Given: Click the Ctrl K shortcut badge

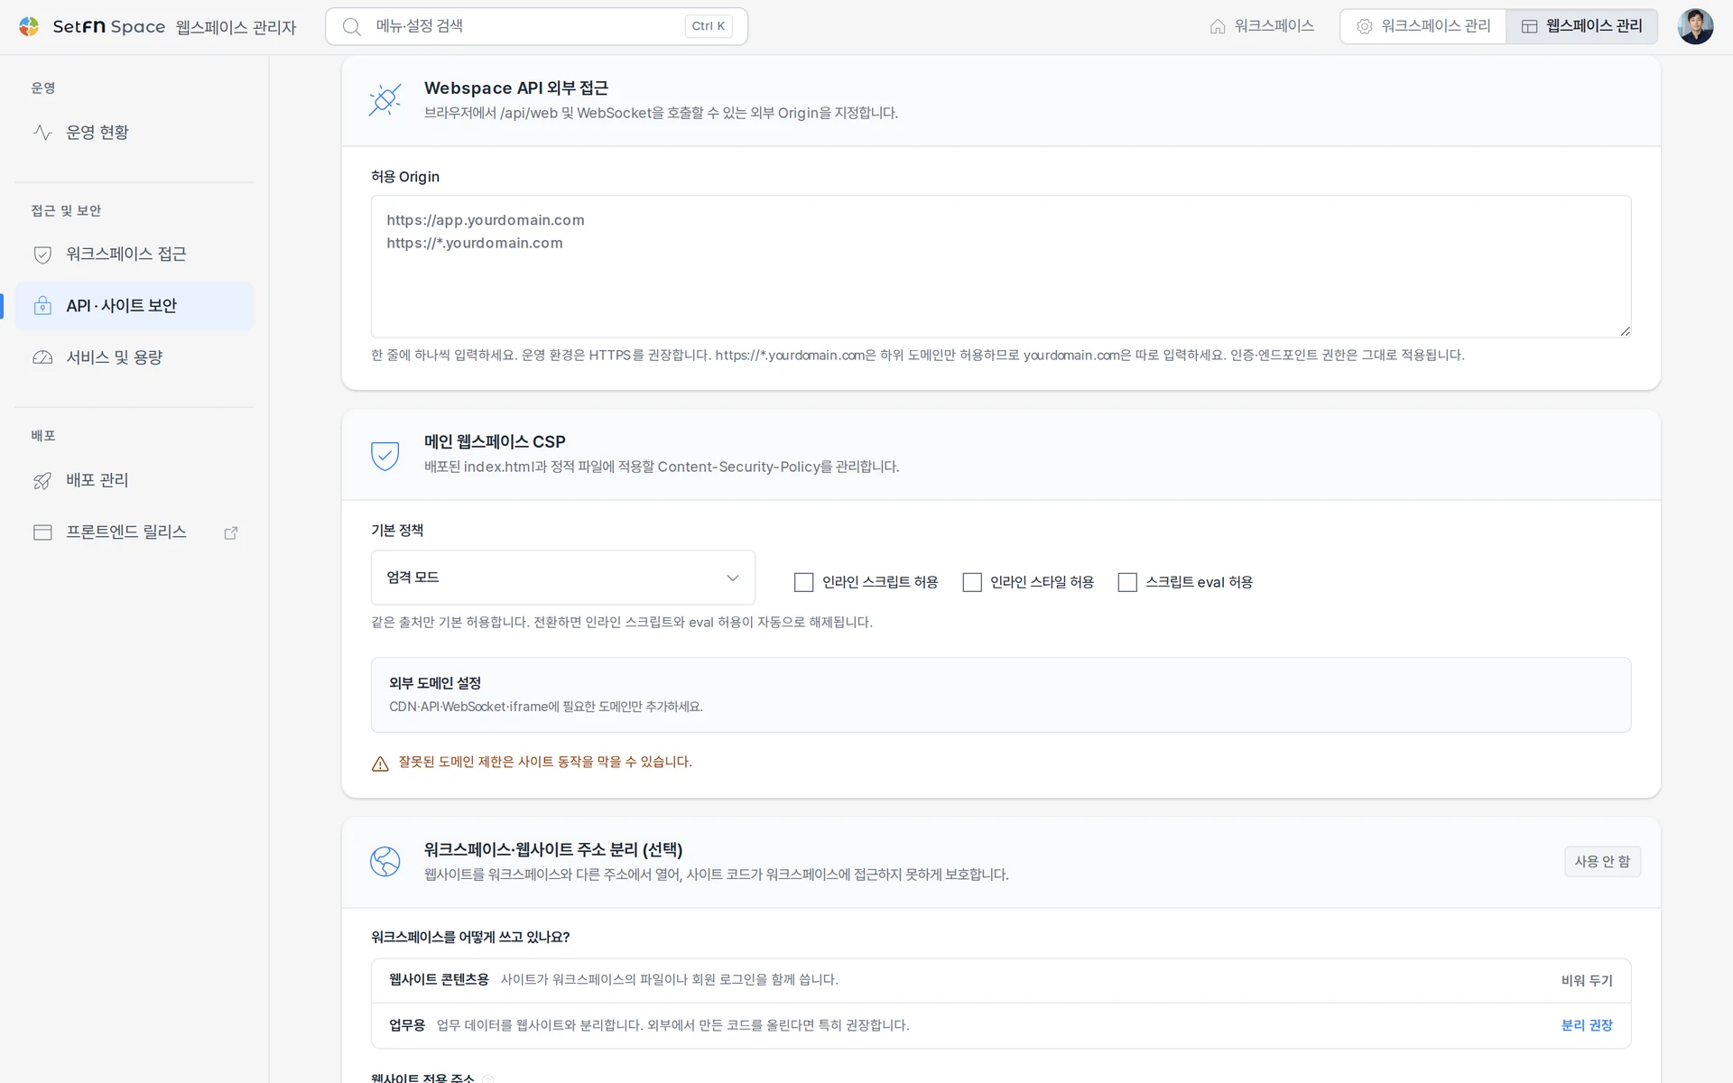Looking at the screenshot, I should 709,26.
